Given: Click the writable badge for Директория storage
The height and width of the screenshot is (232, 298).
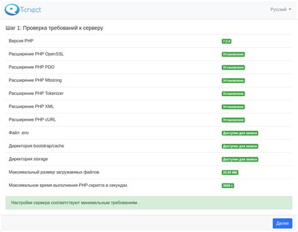Looking at the screenshot, I should 240,160.
